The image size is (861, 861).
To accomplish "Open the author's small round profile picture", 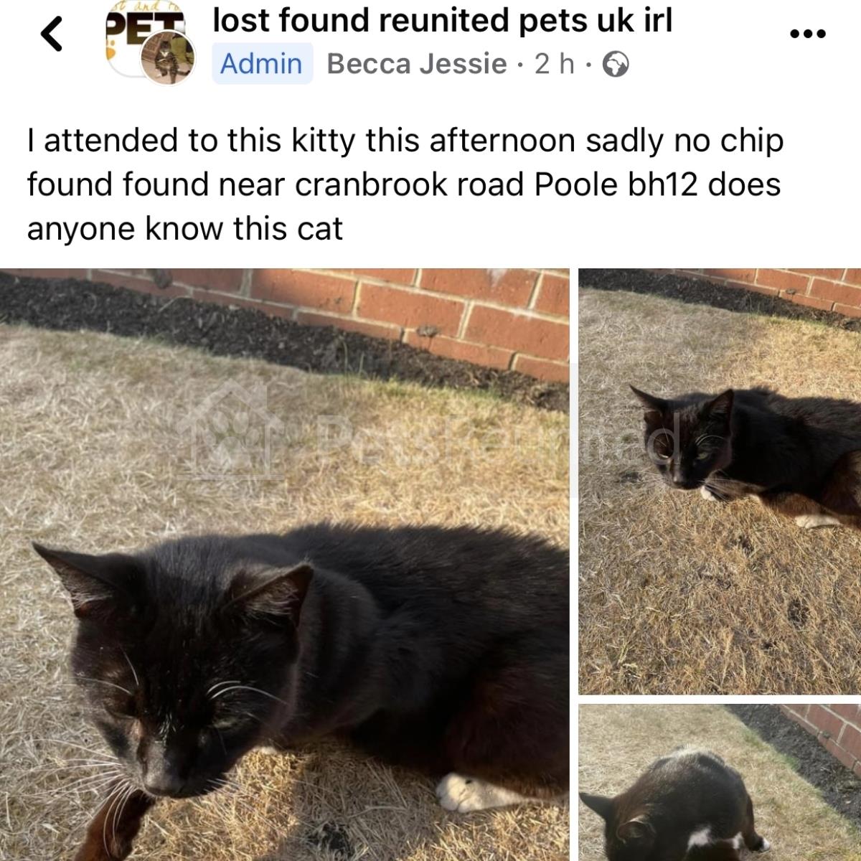I will [169, 57].
